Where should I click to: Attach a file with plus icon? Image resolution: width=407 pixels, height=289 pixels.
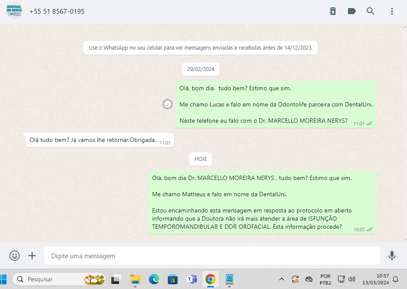[x=32, y=256]
